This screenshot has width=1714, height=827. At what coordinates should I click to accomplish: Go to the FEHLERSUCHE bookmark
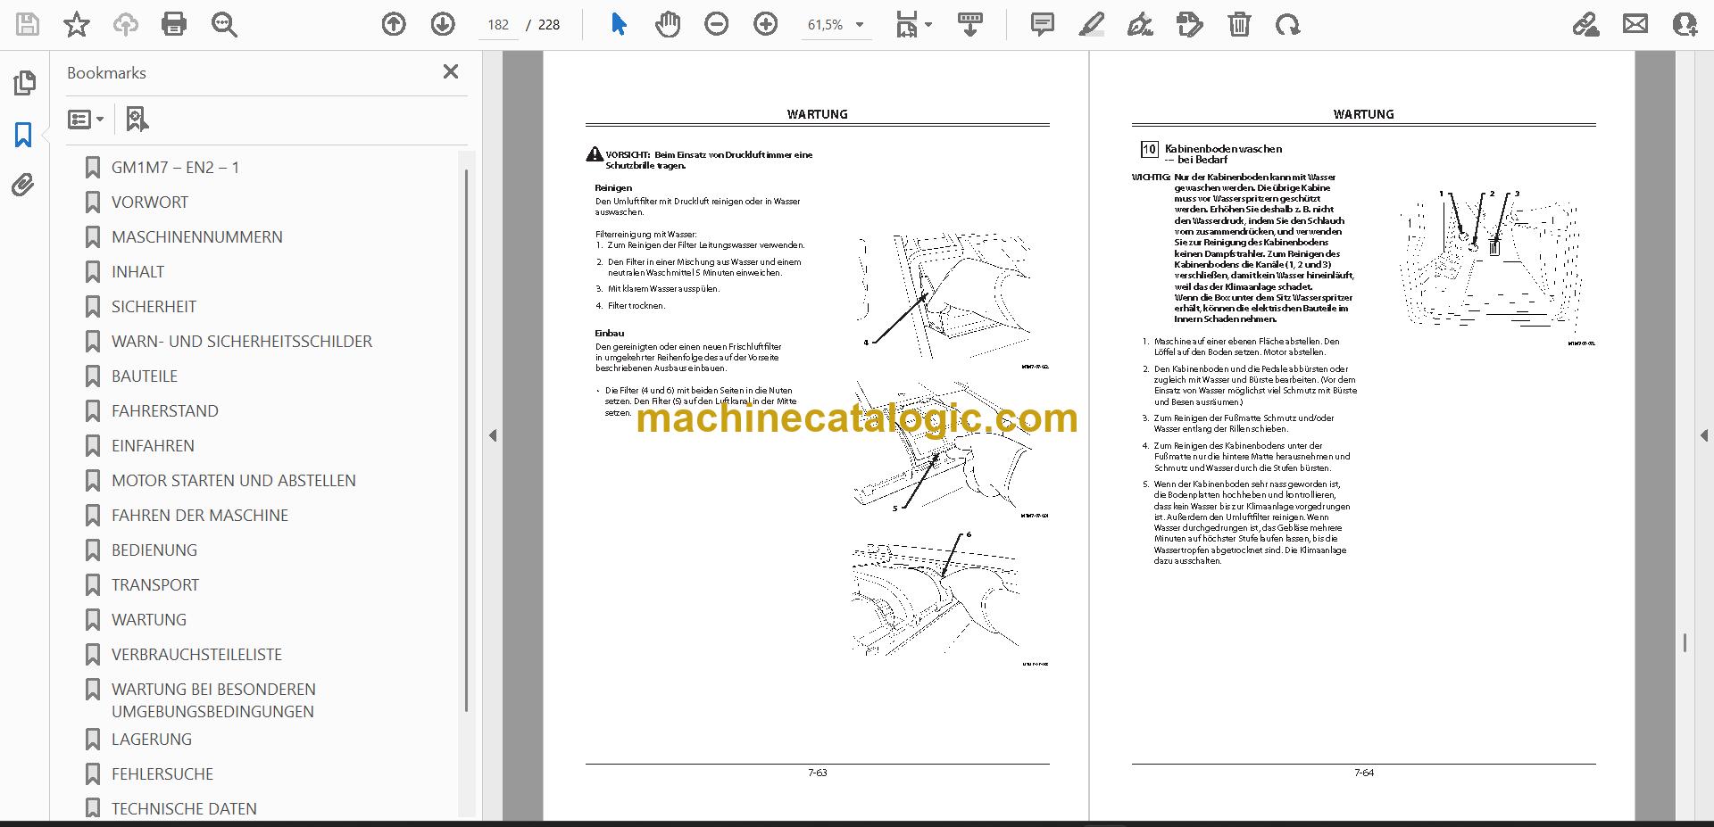pos(162,773)
